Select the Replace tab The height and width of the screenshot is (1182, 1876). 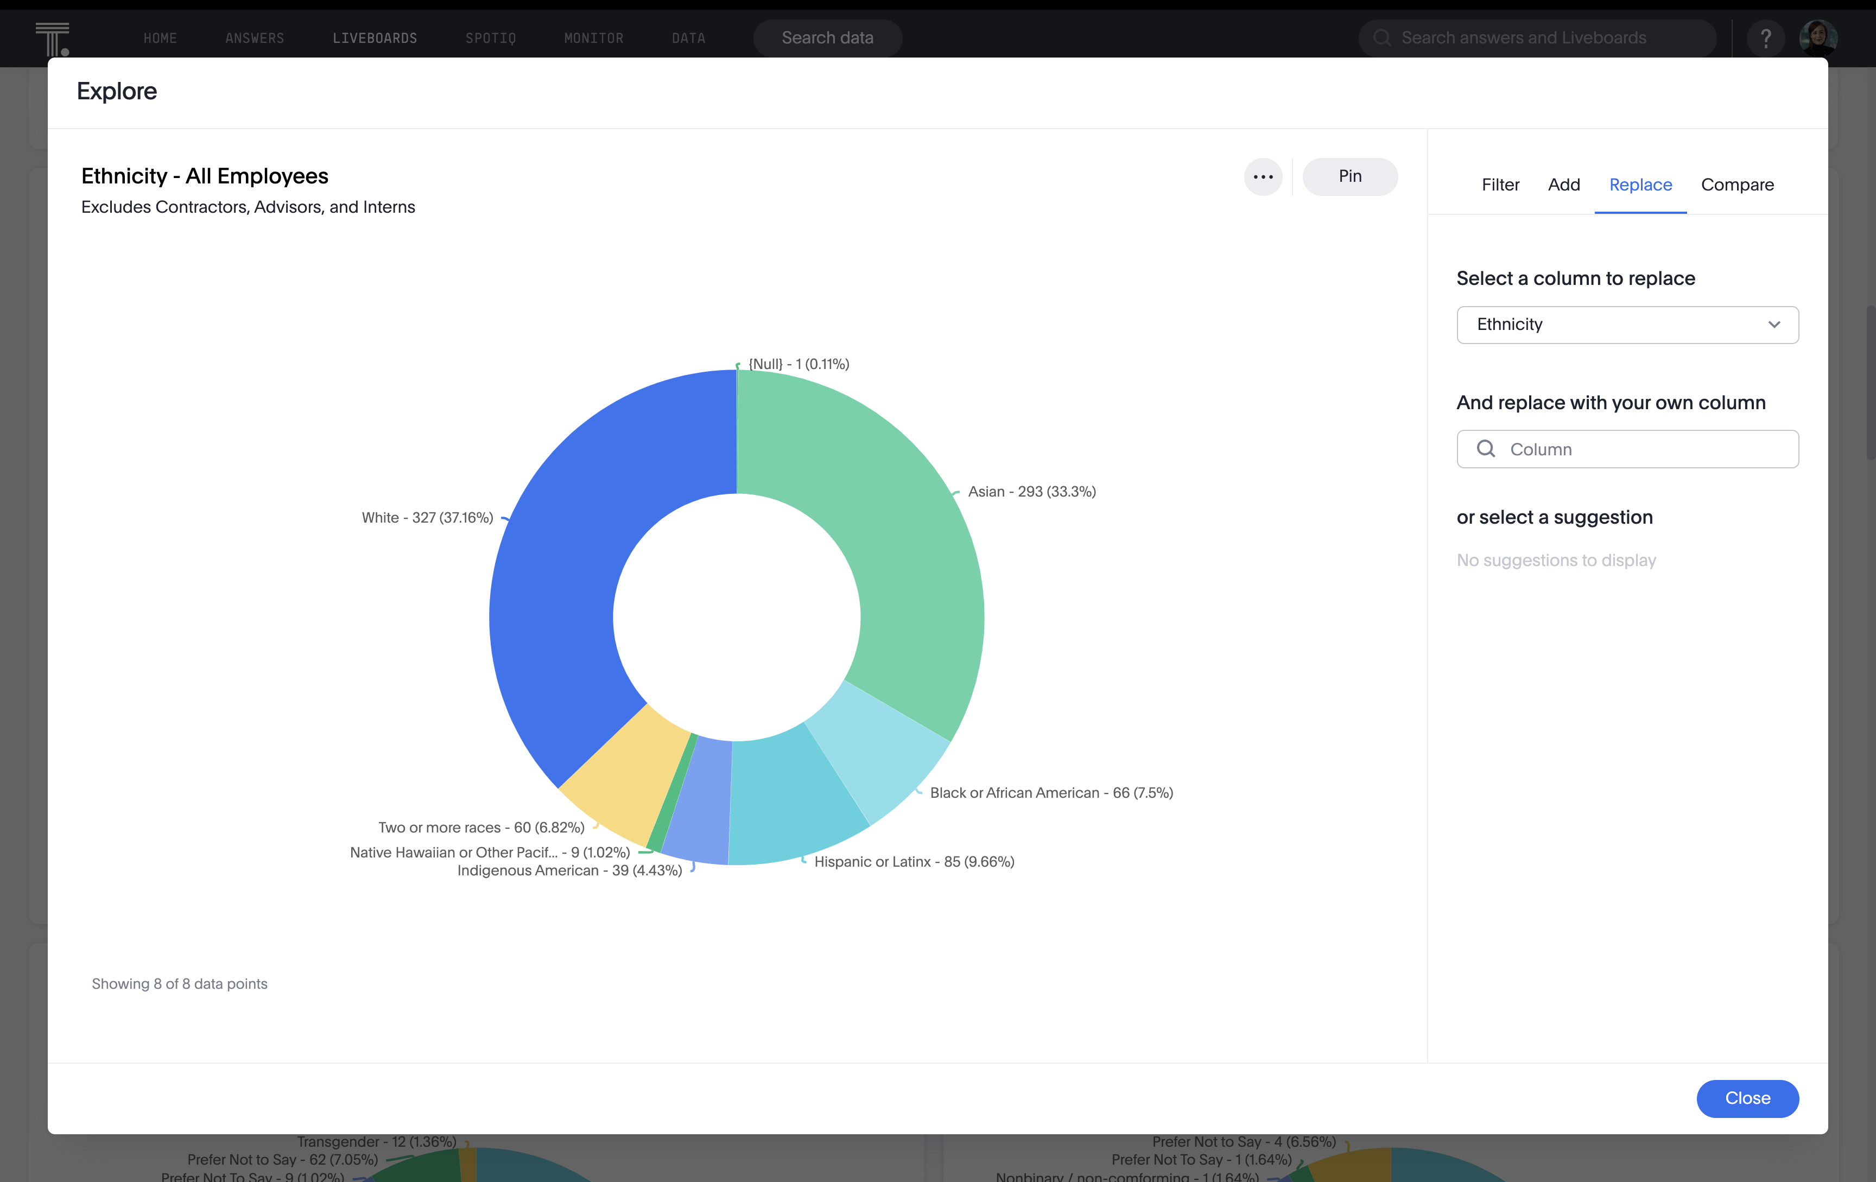pyautogui.click(x=1640, y=185)
